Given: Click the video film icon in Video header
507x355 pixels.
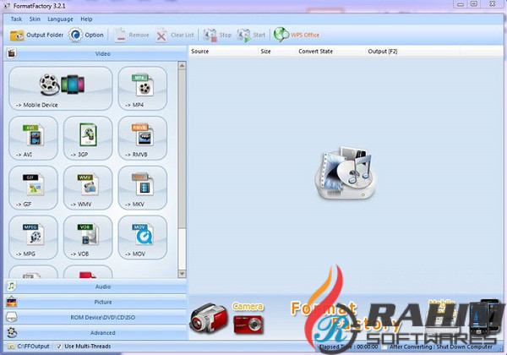Looking at the screenshot, I should pos(12,53).
